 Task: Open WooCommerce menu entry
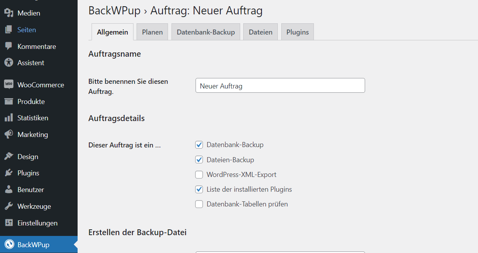point(39,85)
